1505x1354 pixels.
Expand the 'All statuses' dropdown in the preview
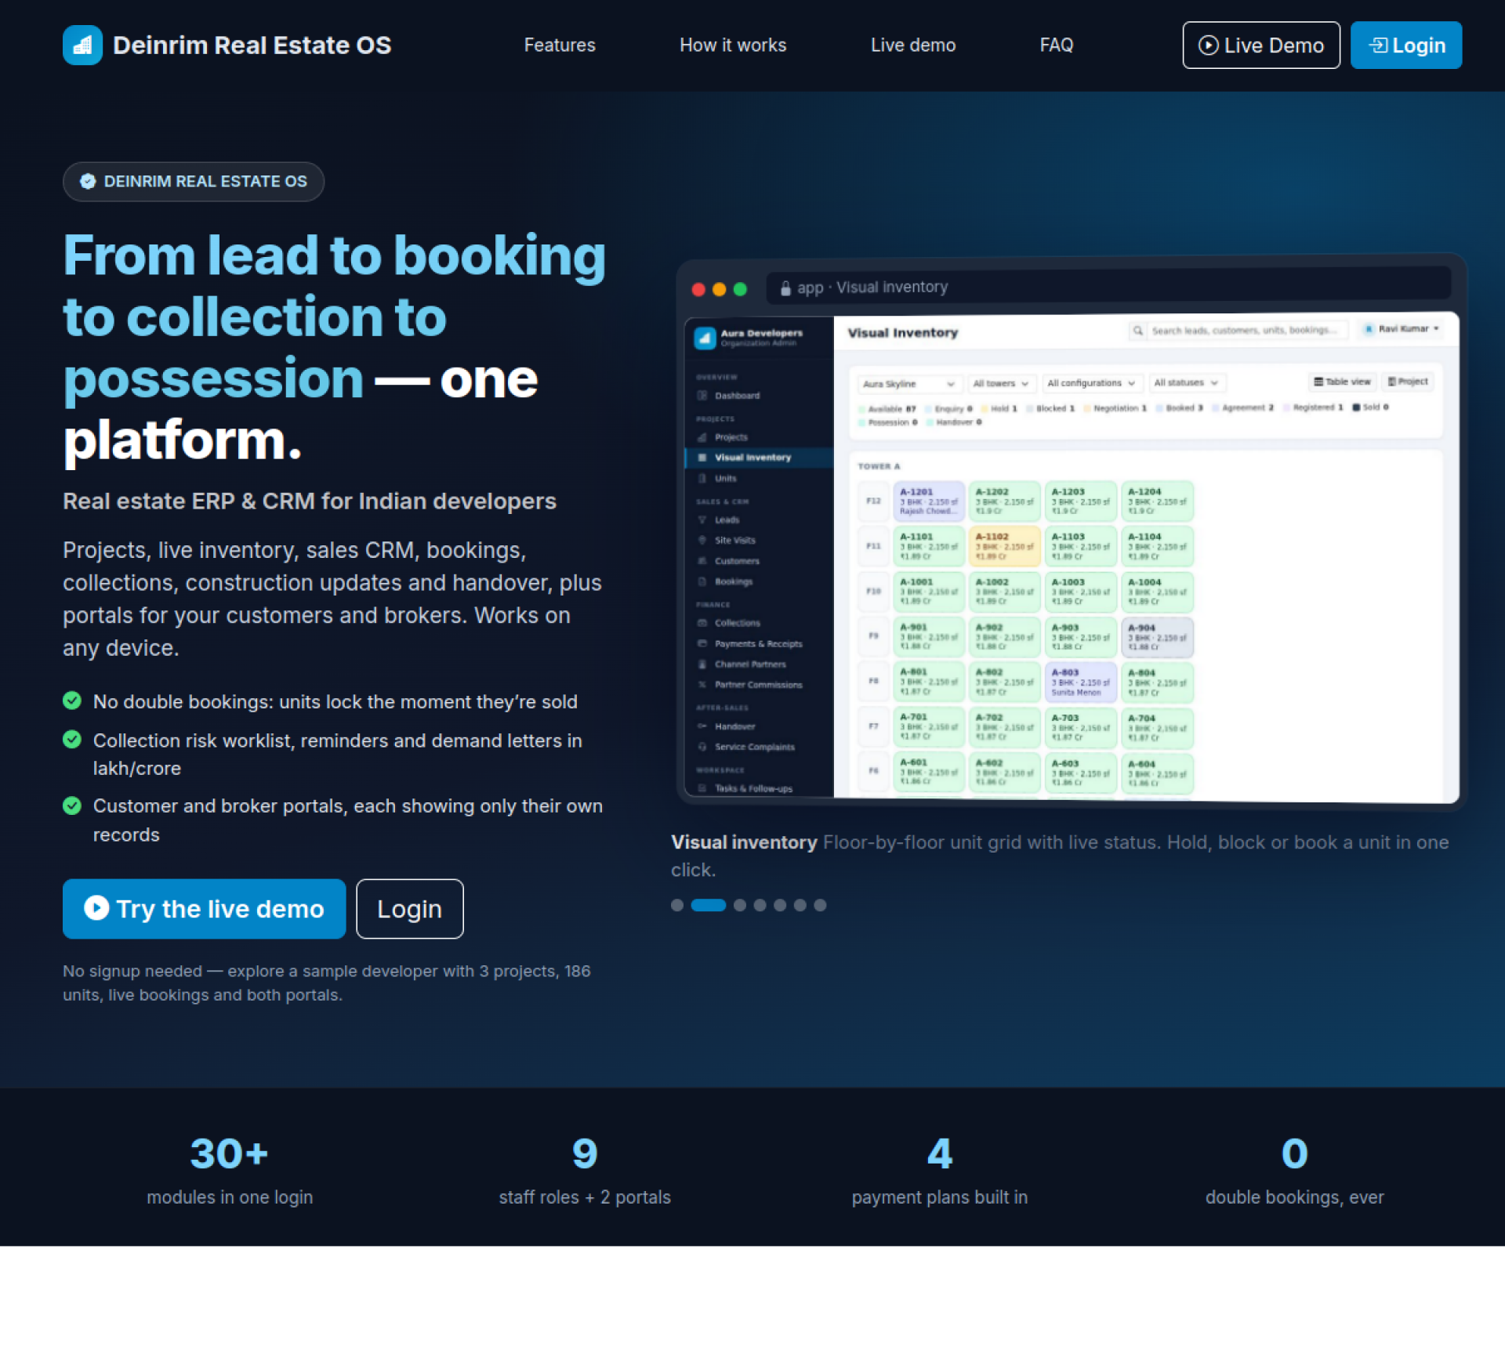[1187, 382]
